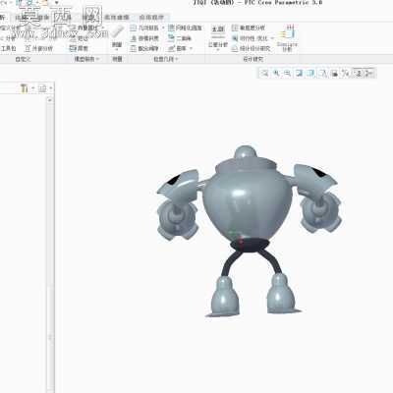Open dropdown arrow under 公差分析

[x=218, y=50]
